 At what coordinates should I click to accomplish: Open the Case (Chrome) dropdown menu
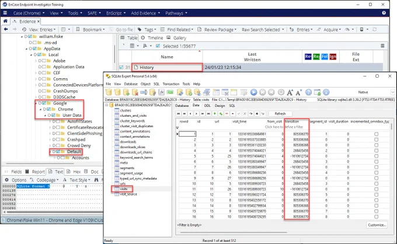(x=29, y=13)
